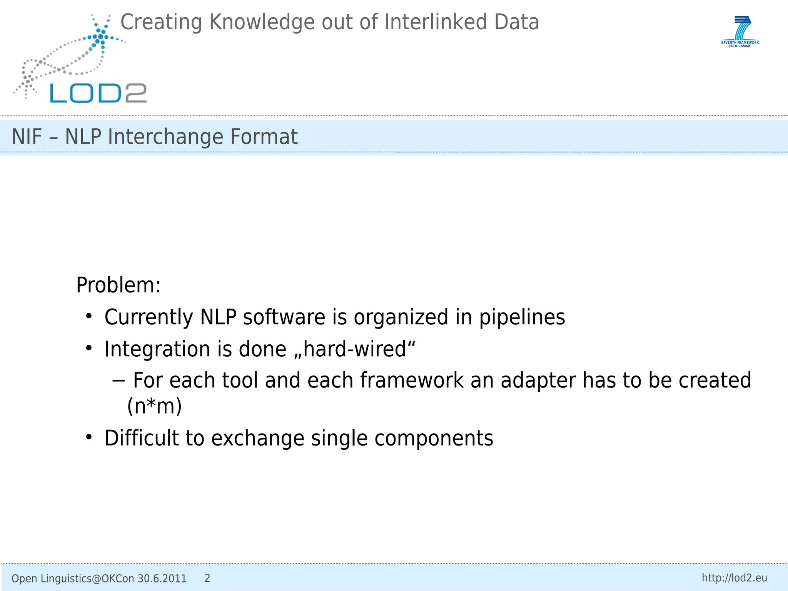Click the dash marker before 'For each tool'
Image resolution: width=788 pixels, height=591 pixels.
coord(119,381)
